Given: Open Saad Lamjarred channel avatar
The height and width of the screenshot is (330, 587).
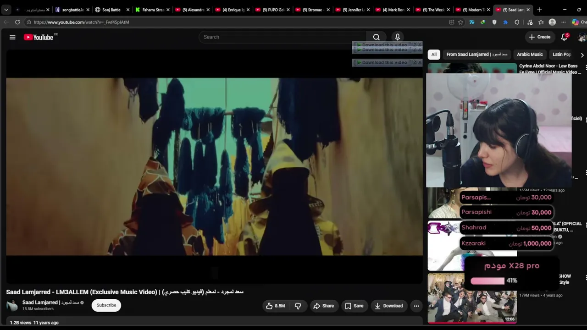Looking at the screenshot, I should click(12, 306).
